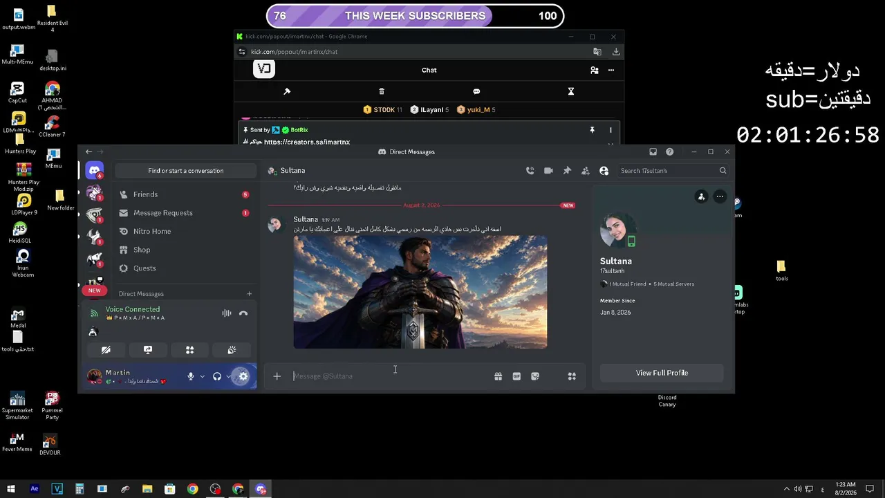Viewport: 885px width, 498px height.
Task: Open Chrome downloads icon
Action: coord(616,52)
